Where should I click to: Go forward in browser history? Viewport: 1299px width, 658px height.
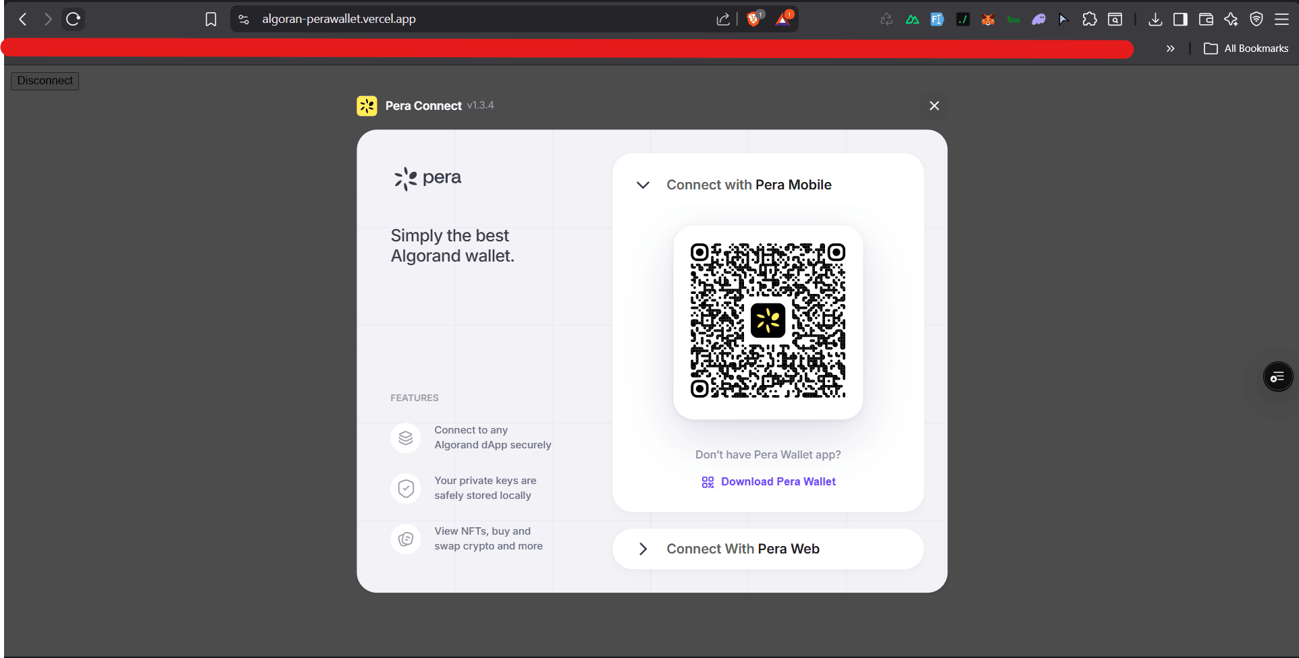tap(48, 19)
